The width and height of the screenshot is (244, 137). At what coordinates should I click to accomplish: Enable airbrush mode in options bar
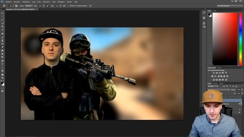64,6
